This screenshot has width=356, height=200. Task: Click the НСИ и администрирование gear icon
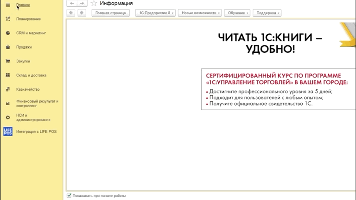[8, 118]
